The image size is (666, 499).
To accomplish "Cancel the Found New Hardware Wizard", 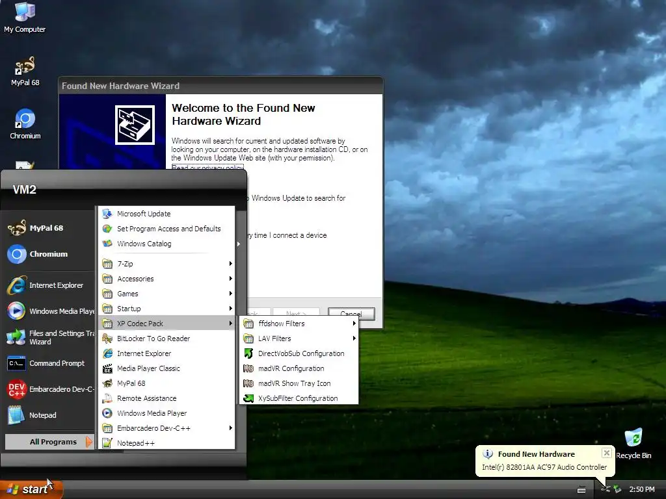I will click(x=351, y=314).
